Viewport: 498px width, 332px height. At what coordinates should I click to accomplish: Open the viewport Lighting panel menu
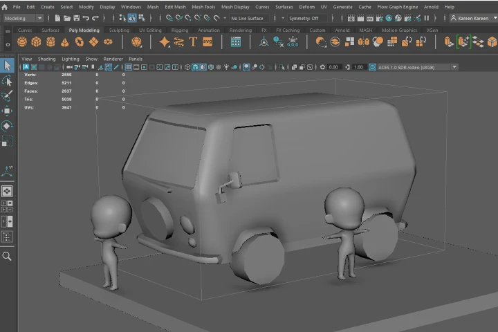click(x=71, y=59)
